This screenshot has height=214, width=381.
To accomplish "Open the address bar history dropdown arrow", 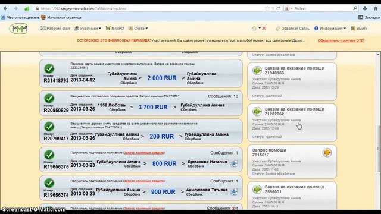I will (x=273, y=8).
